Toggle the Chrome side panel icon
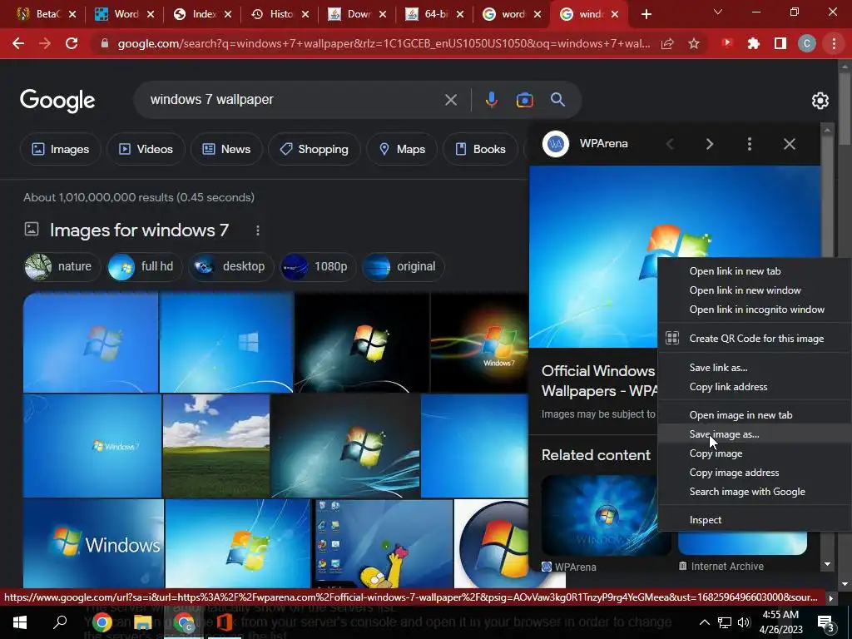This screenshot has height=639, width=852. pos(780,43)
